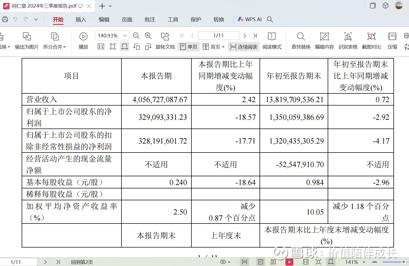Screen dimensions: 409x266
Task: Toggle continuous reading in status bar
Action: (x=245, y=262)
